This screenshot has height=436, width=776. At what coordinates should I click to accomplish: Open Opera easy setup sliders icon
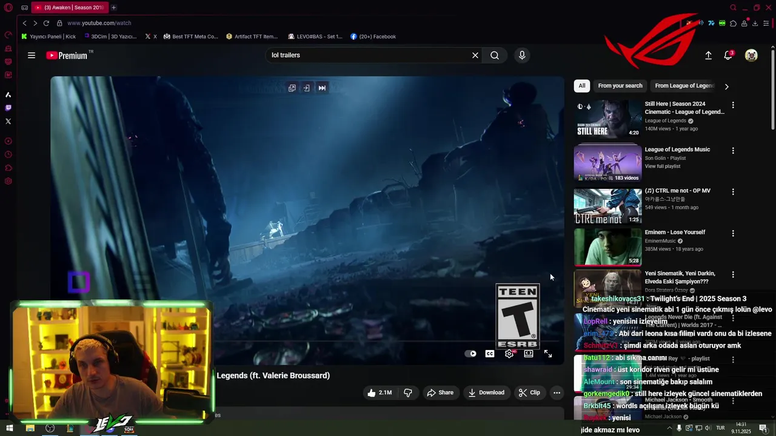[766, 23]
